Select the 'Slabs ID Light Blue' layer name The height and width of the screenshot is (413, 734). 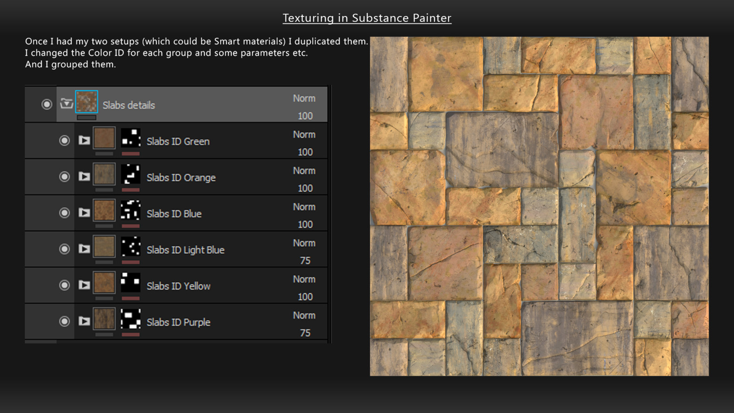186,250
